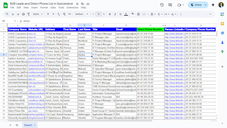Decrease decimal places

[x=58, y=14]
